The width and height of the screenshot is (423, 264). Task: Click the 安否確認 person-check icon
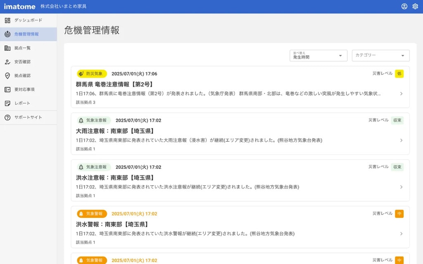coord(7,62)
